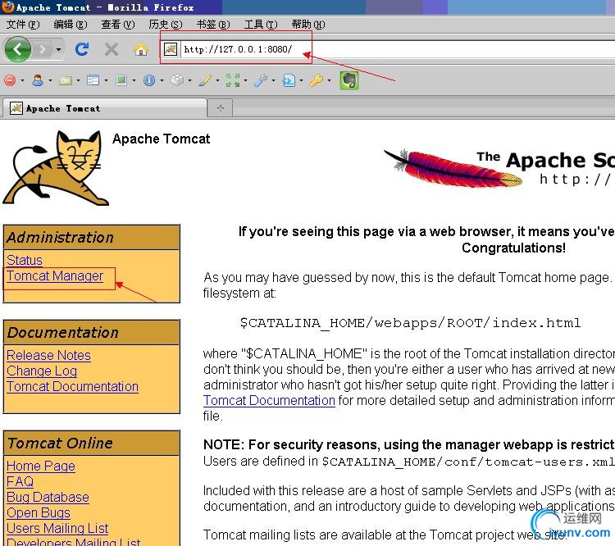This screenshot has height=546, width=615.
Task: Expand the Miscellaneous brick icon dropdown
Action: pyautogui.click(x=190, y=81)
